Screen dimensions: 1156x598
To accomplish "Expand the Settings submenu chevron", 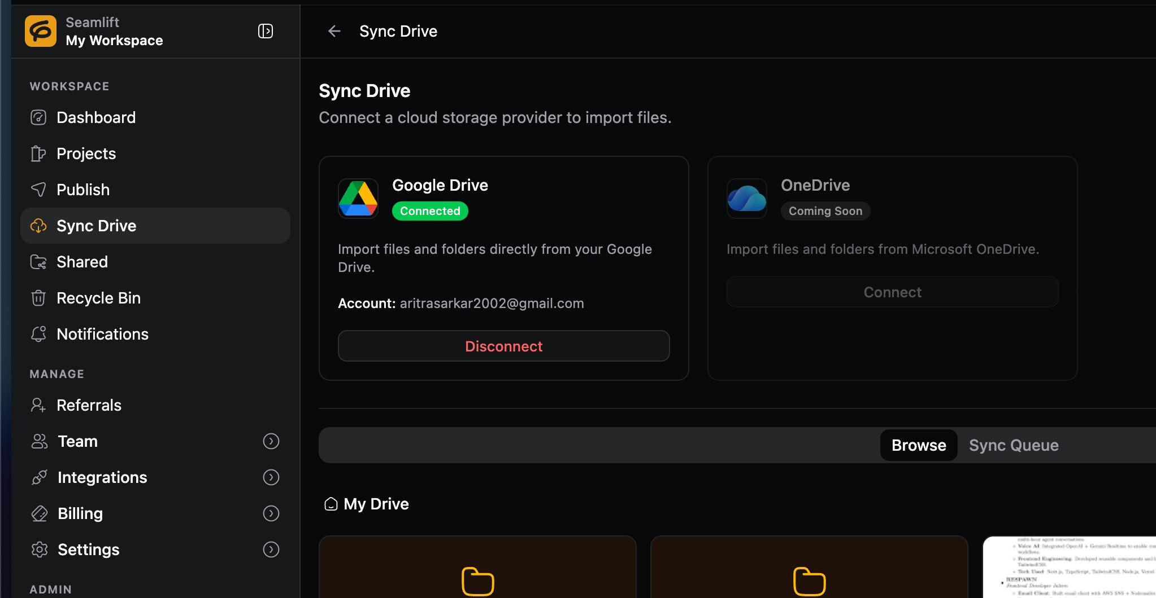I will point(271,549).
